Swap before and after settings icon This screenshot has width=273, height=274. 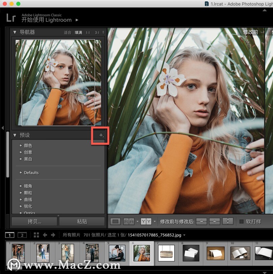coord(228,221)
